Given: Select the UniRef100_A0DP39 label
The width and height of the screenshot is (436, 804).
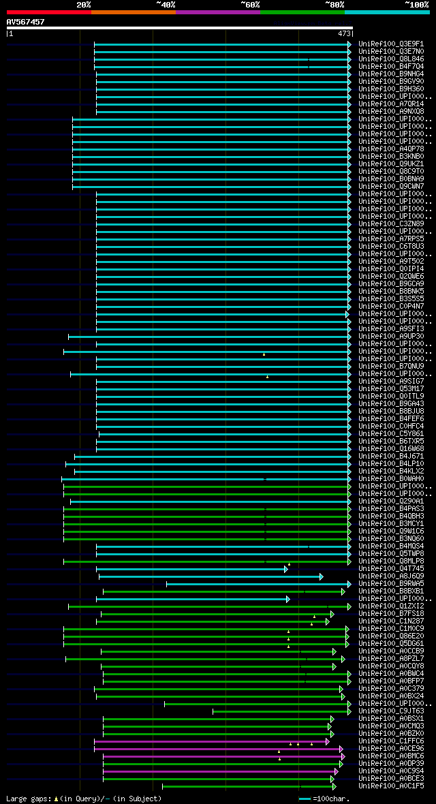Looking at the screenshot, I should [x=391, y=764].
